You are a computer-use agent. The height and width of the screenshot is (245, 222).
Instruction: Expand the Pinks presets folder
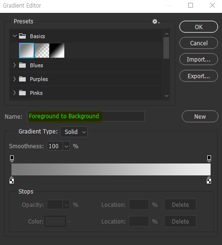15,93
